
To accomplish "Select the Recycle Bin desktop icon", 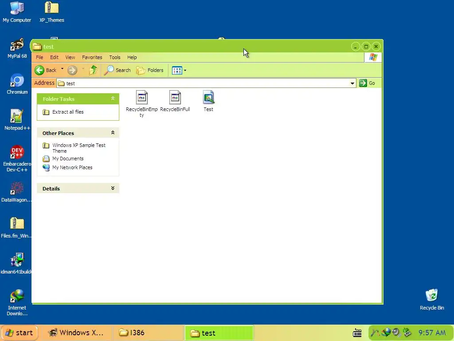I will pyautogui.click(x=432, y=299).
